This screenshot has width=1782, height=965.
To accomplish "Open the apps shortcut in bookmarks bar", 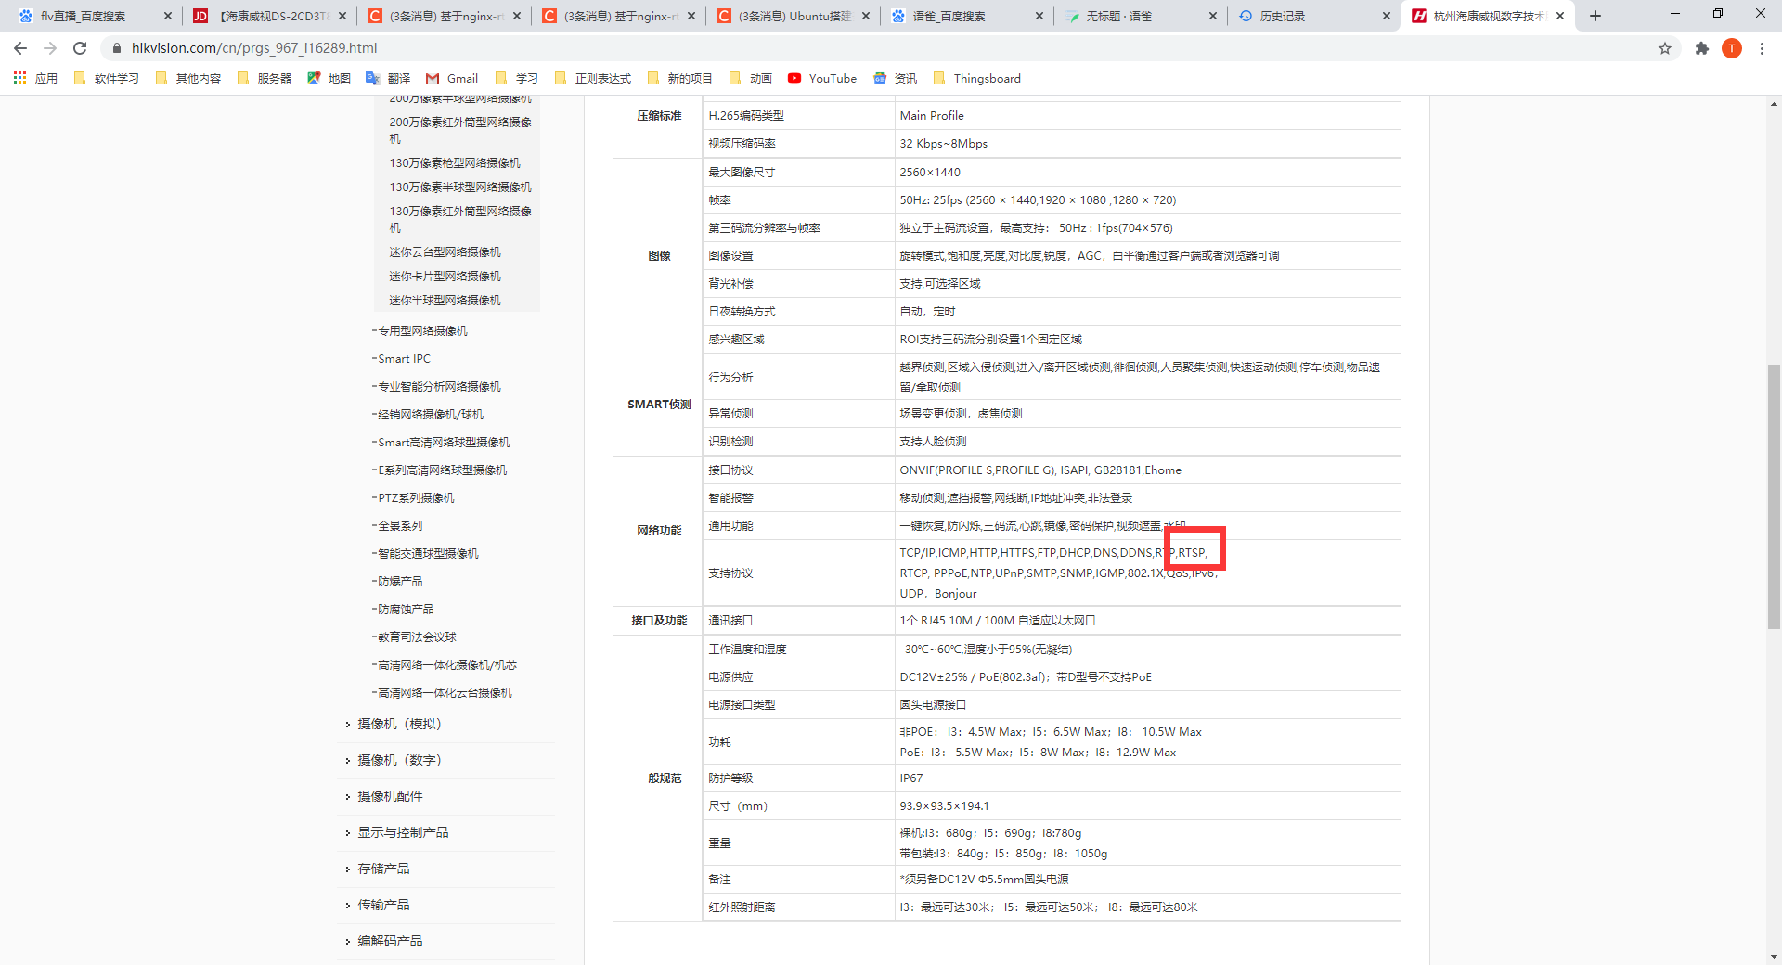I will point(35,79).
